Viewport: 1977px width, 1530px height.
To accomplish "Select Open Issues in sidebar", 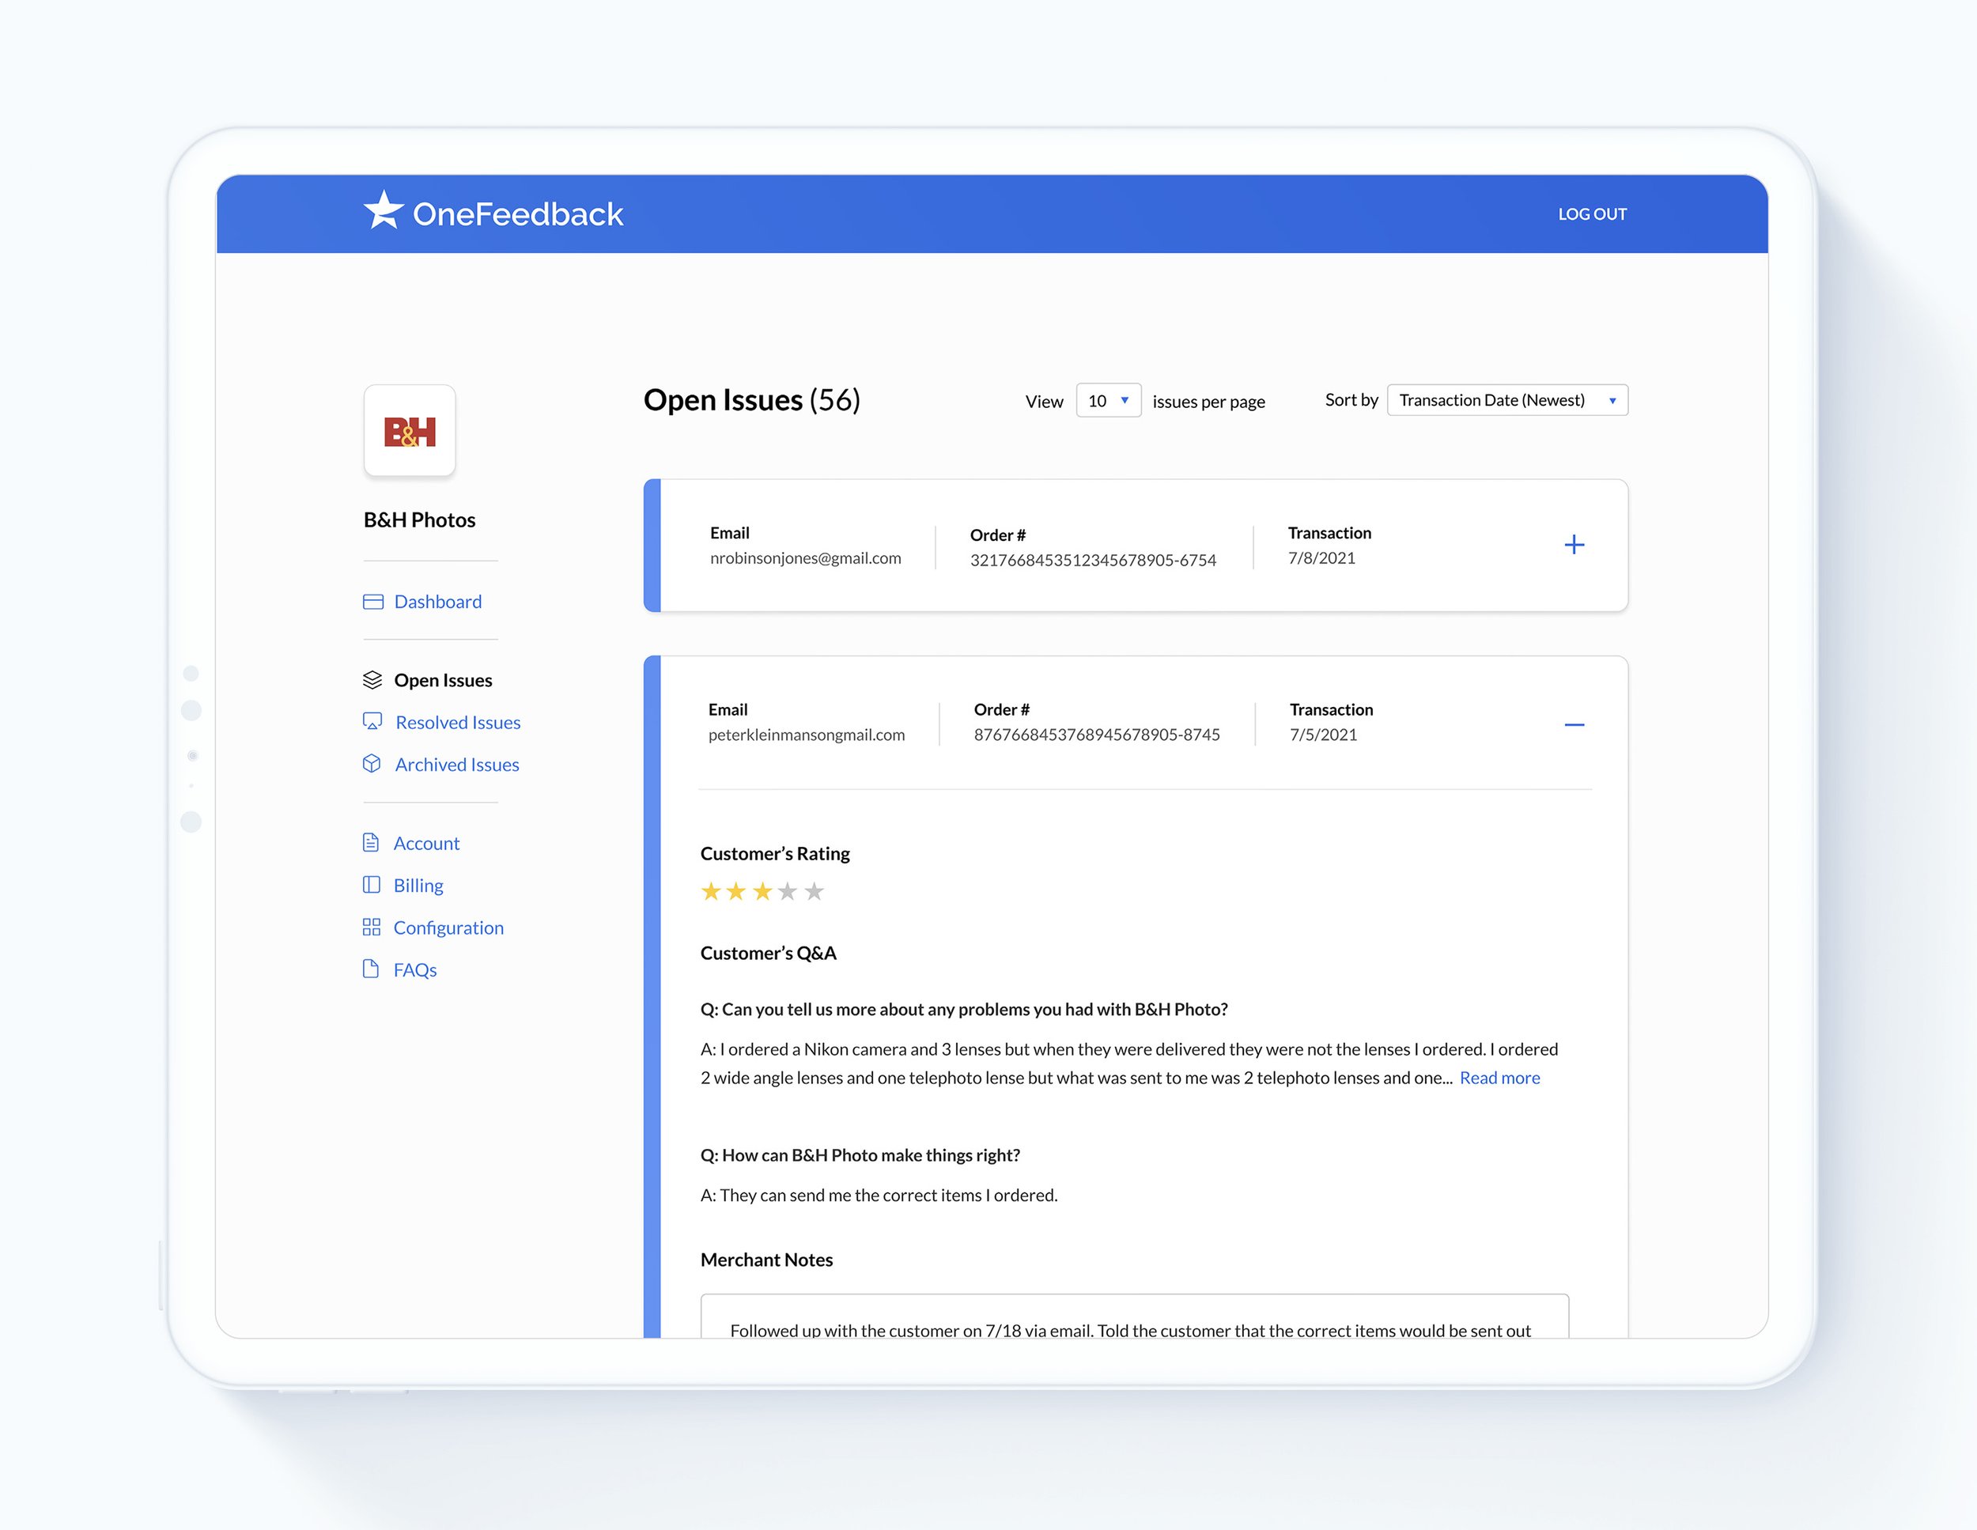I will coord(444,680).
